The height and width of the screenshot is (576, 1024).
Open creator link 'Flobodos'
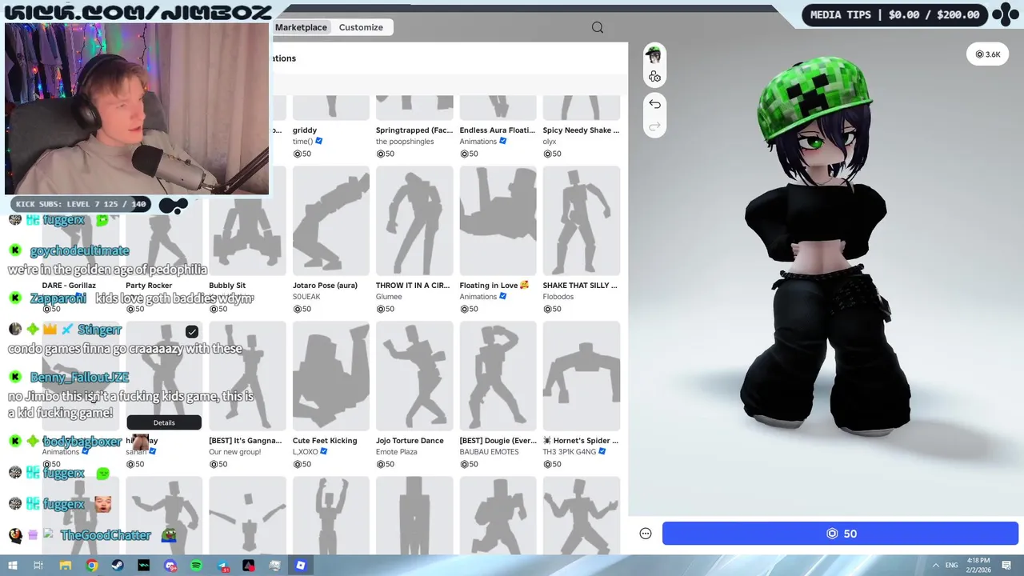[x=558, y=297]
